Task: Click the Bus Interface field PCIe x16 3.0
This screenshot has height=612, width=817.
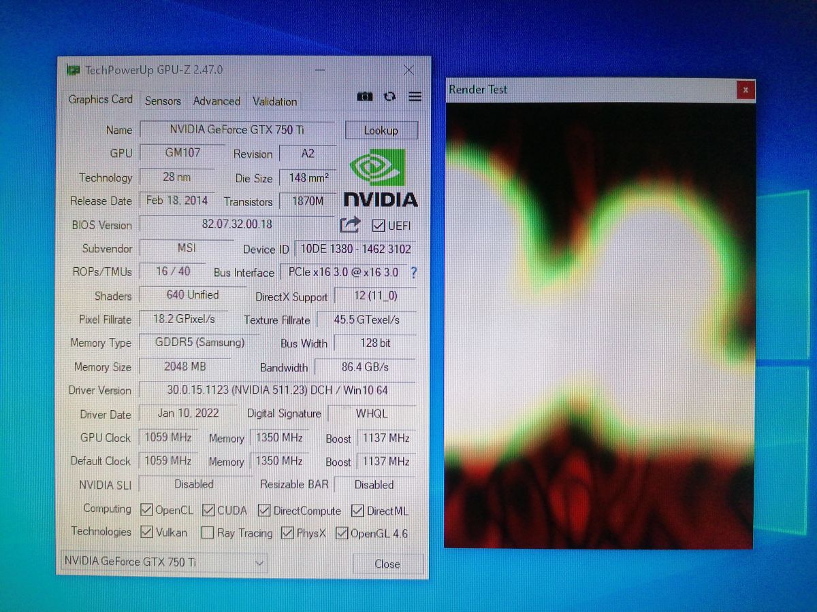Action: [343, 272]
